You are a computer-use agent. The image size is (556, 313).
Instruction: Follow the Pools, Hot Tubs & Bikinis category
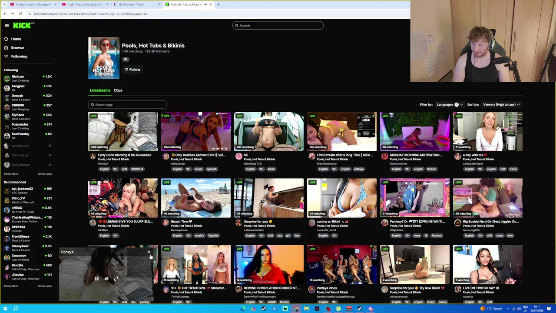(x=132, y=70)
